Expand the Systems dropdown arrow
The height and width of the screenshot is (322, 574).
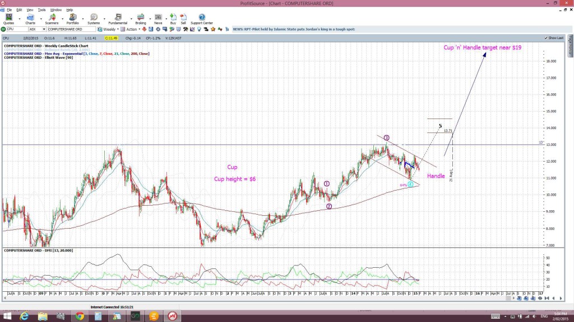104,19
